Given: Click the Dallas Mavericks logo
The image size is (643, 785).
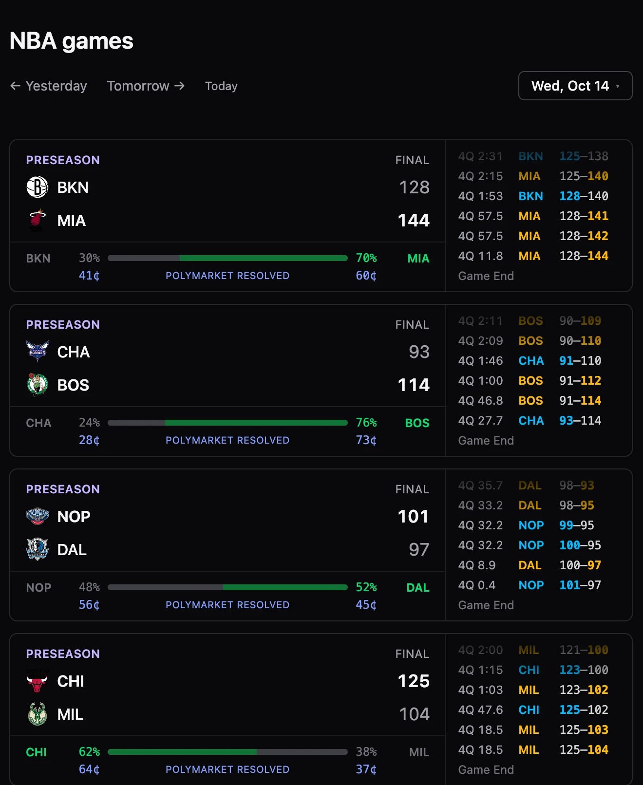Looking at the screenshot, I should click(x=38, y=550).
